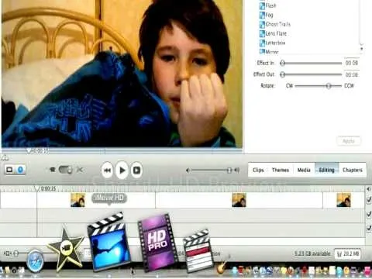Launch GarageBand guitar icon in the dock
The width and height of the screenshot is (372, 279).
[x=222, y=266]
